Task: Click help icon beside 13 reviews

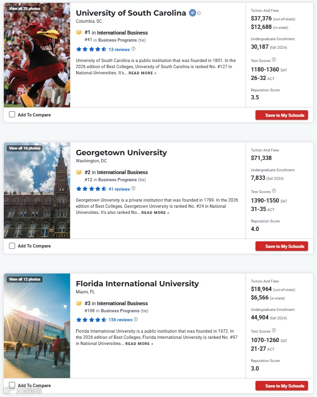Action: pyautogui.click(x=133, y=49)
